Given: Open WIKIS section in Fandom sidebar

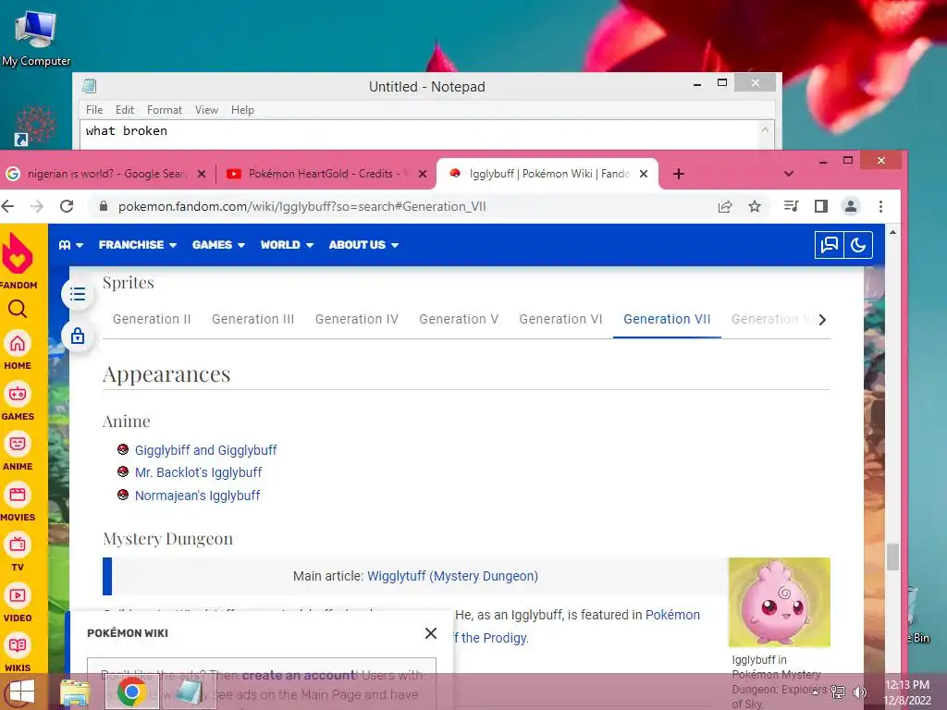Looking at the screenshot, I should click(18, 654).
